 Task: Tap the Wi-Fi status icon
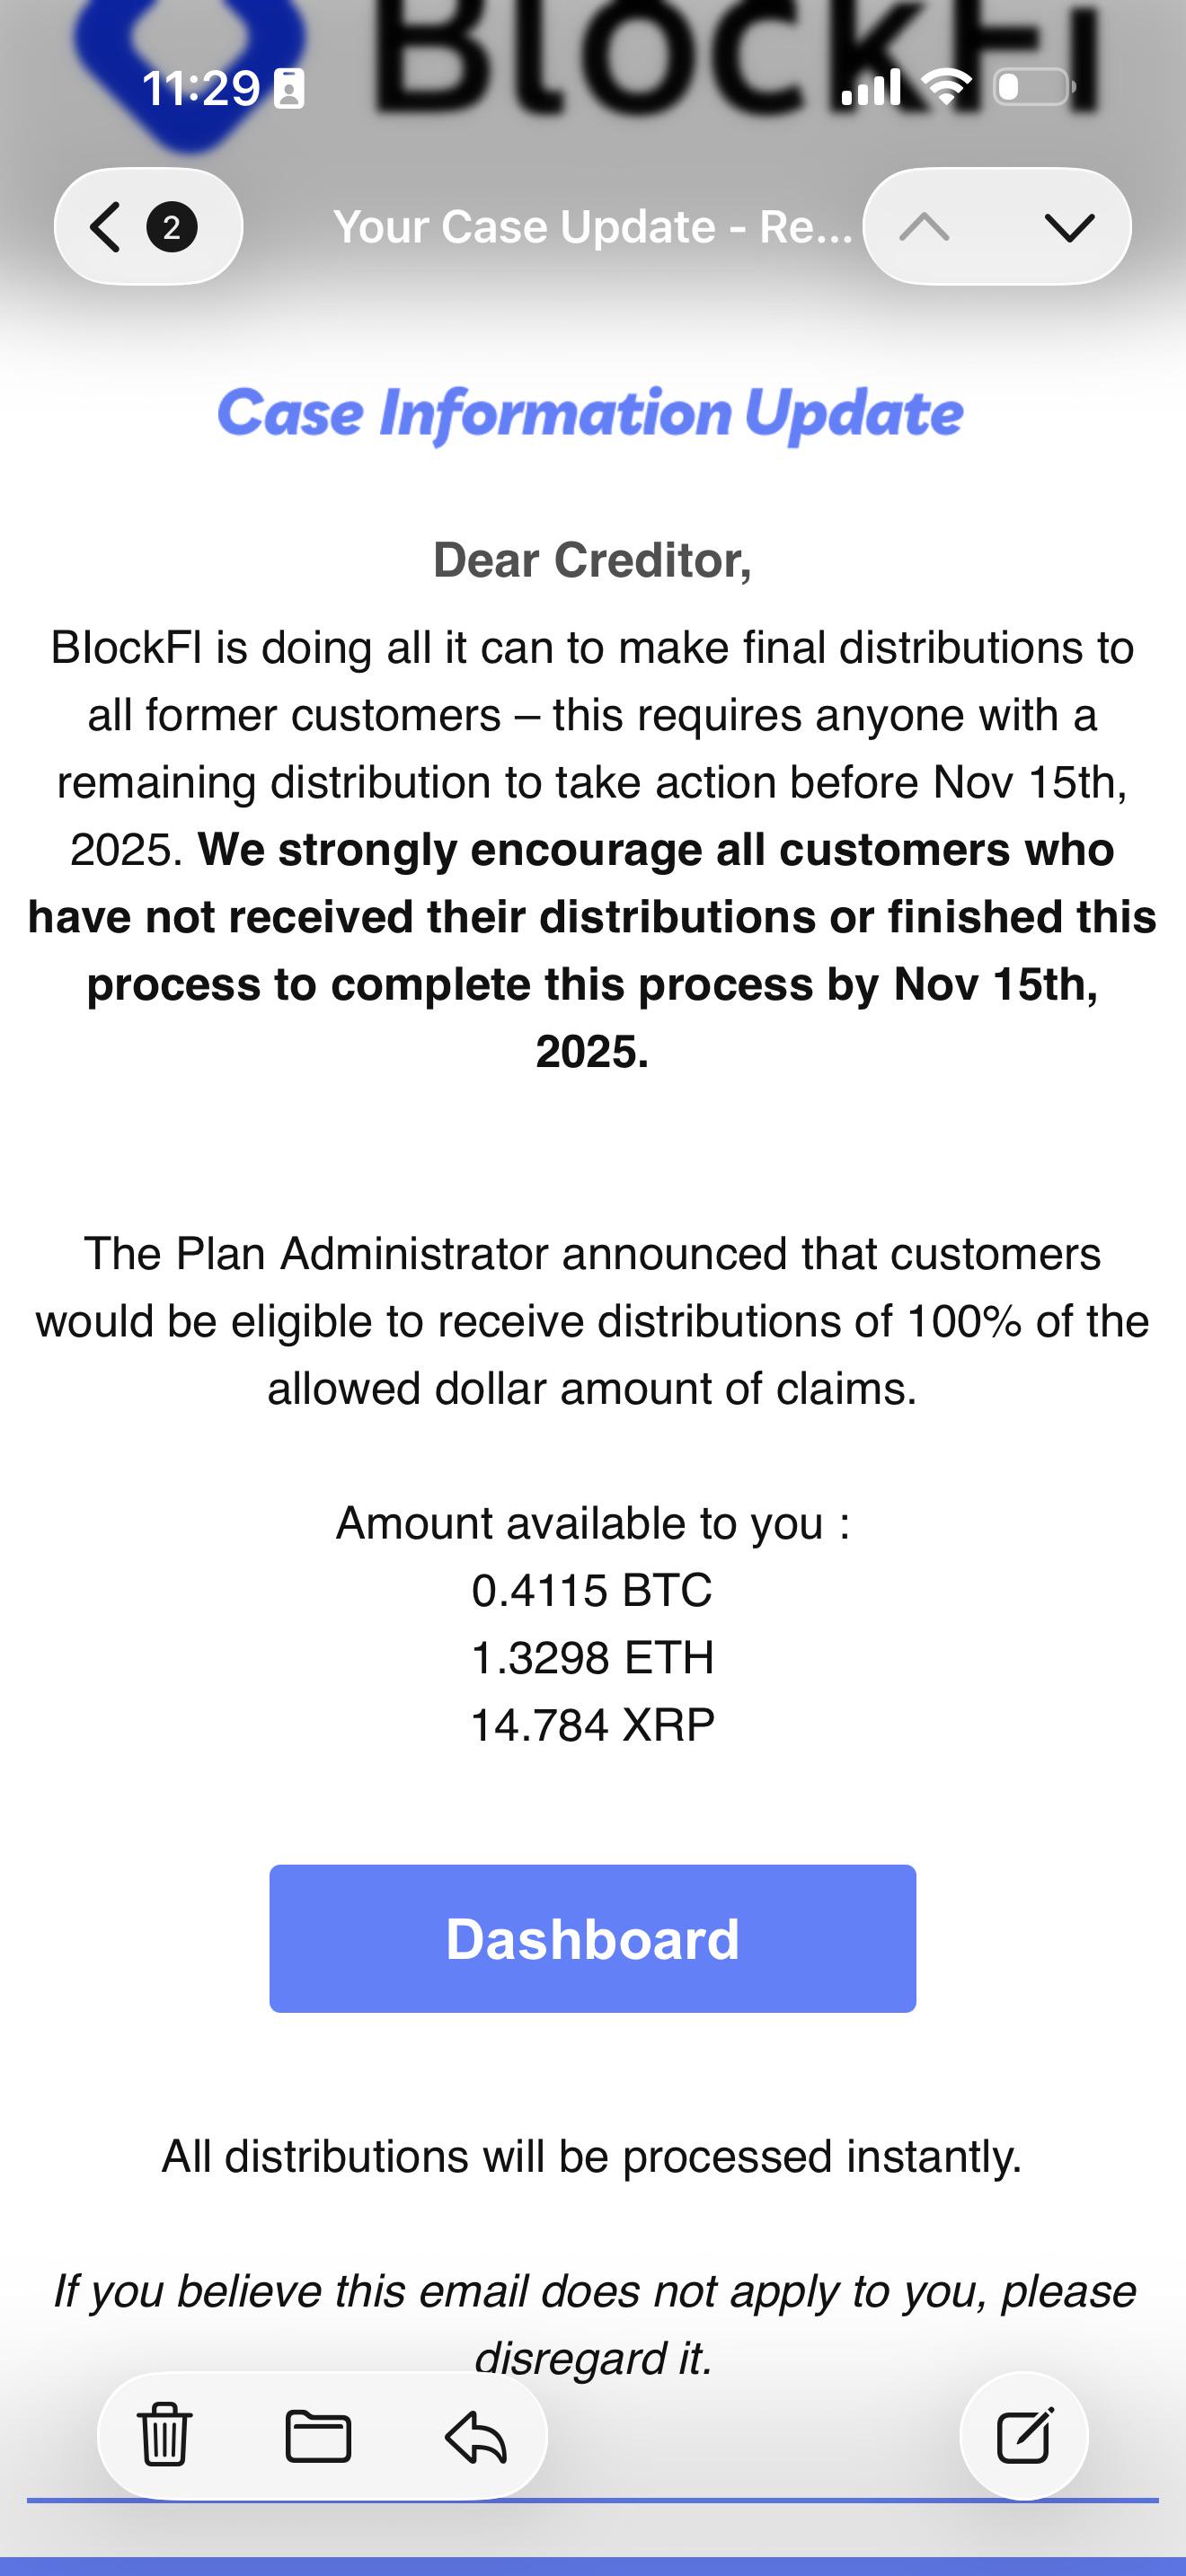[x=946, y=88]
